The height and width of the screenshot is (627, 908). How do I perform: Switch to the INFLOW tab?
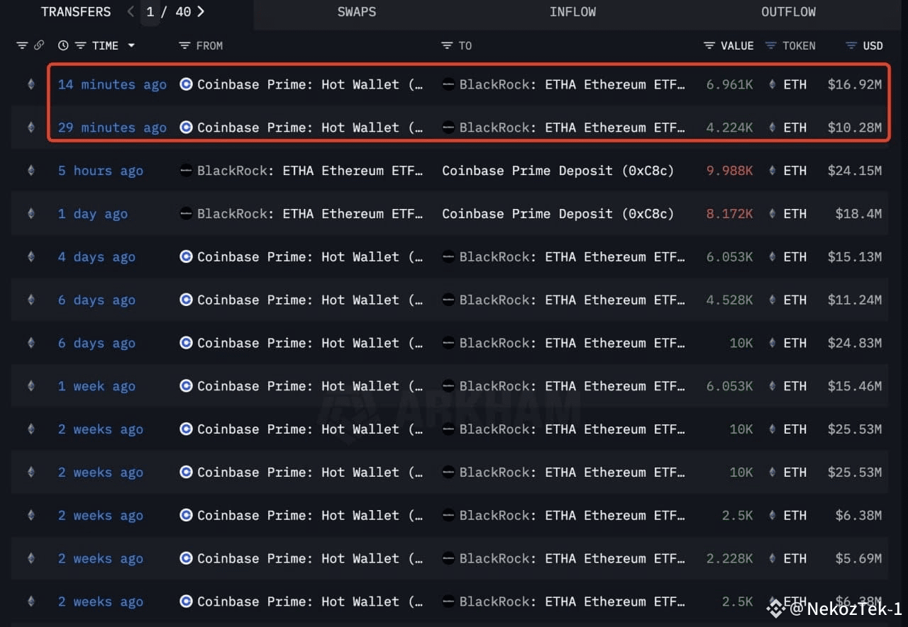(572, 12)
